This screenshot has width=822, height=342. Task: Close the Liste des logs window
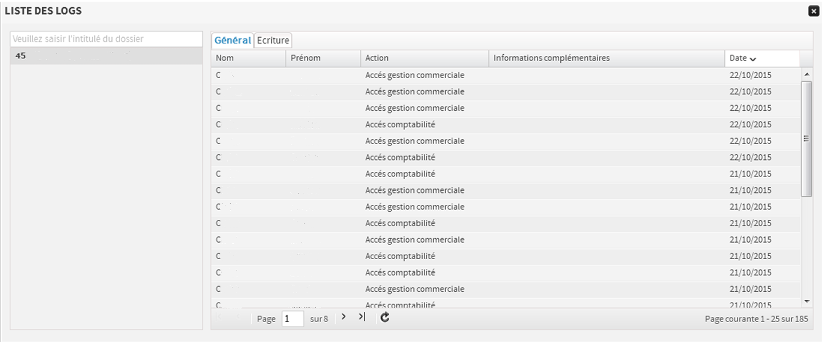coord(813,11)
